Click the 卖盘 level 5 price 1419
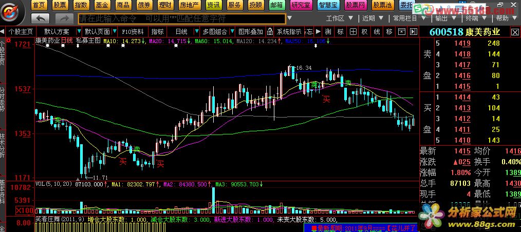This screenshot has height=232, width=521. pyautogui.click(x=462, y=43)
